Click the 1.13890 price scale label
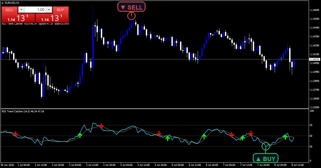 (x=314, y=81)
